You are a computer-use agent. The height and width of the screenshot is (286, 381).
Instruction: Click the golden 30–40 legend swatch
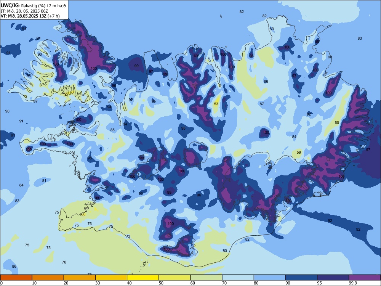(111, 278)
